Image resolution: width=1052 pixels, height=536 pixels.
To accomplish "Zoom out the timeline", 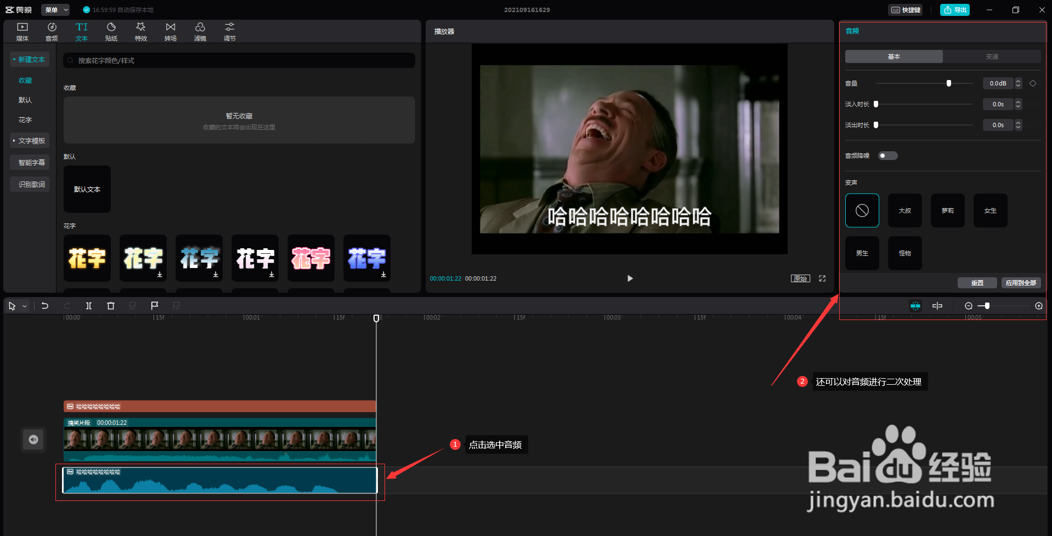I will [x=969, y=306].
